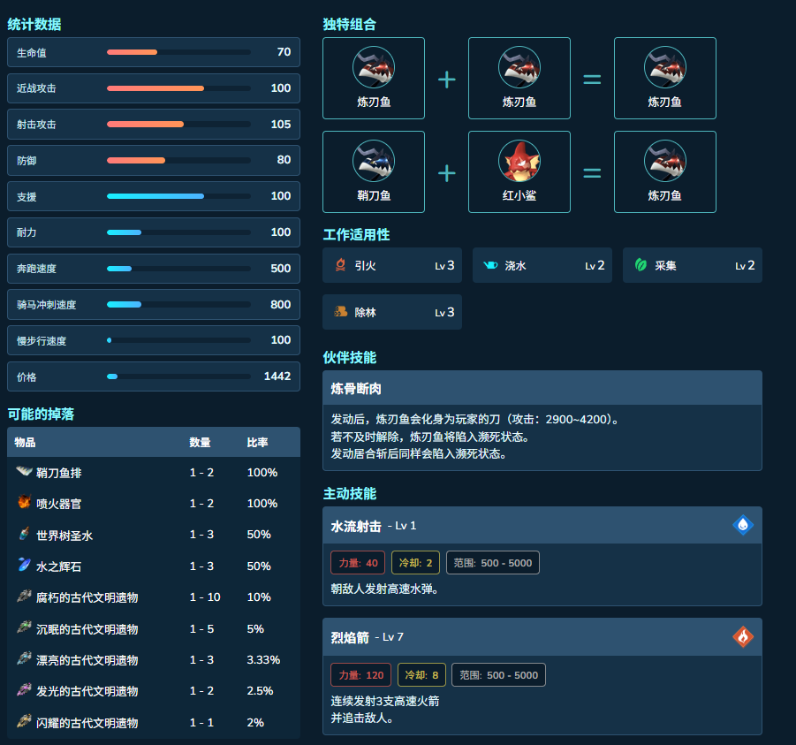
Task: Click the 3.33% drop rate cell
Action: (263, 659)
